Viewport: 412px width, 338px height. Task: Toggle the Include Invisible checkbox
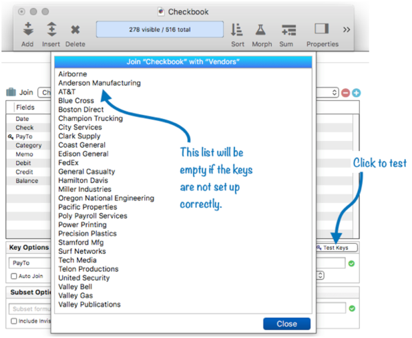tap(14, 321)
